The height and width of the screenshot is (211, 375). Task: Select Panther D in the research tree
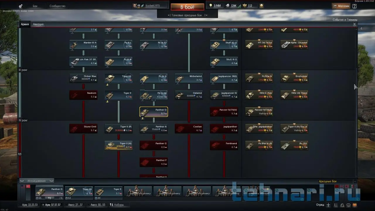(154, 112)
